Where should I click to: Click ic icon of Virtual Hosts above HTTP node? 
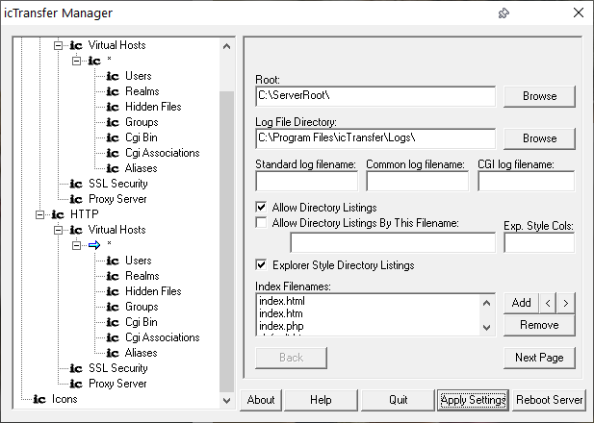point(76,45)
